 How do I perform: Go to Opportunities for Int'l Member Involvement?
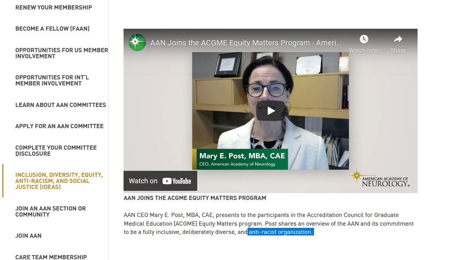pos(52,80)
